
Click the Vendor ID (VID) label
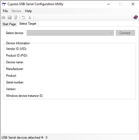click(16, 49)
